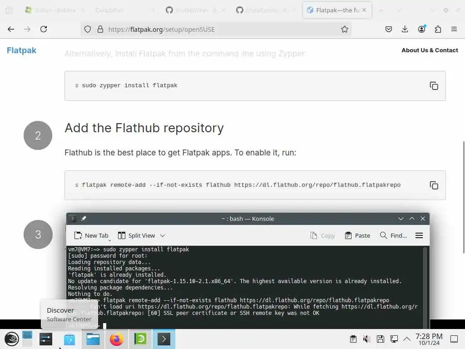Image resolution: width=465 pixels, height=349 pixels.
Task: Maximize the Konsole window
Action: [x=411, y=219]
